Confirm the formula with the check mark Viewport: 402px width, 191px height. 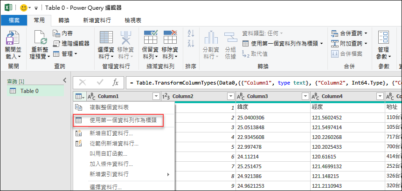pos(100,82)
